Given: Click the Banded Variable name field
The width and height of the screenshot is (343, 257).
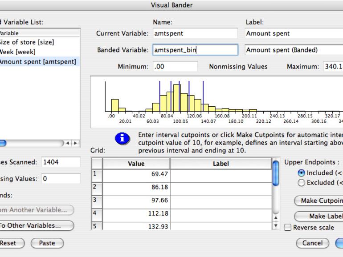Looking at the screenshot, I should [x=195, y=50].
